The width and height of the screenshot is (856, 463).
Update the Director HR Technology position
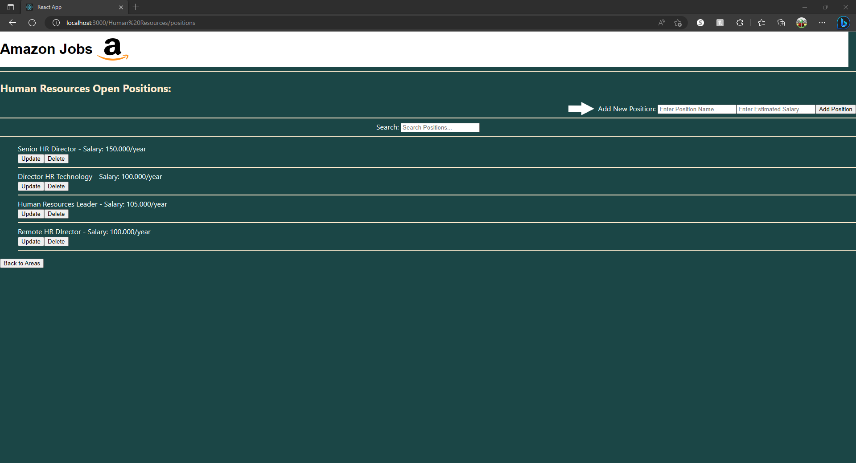(x=31, y=187)
